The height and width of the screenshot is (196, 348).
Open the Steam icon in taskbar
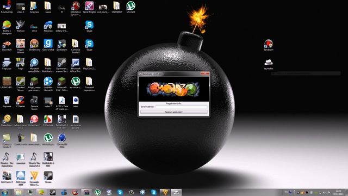click(x=53, y=192)
